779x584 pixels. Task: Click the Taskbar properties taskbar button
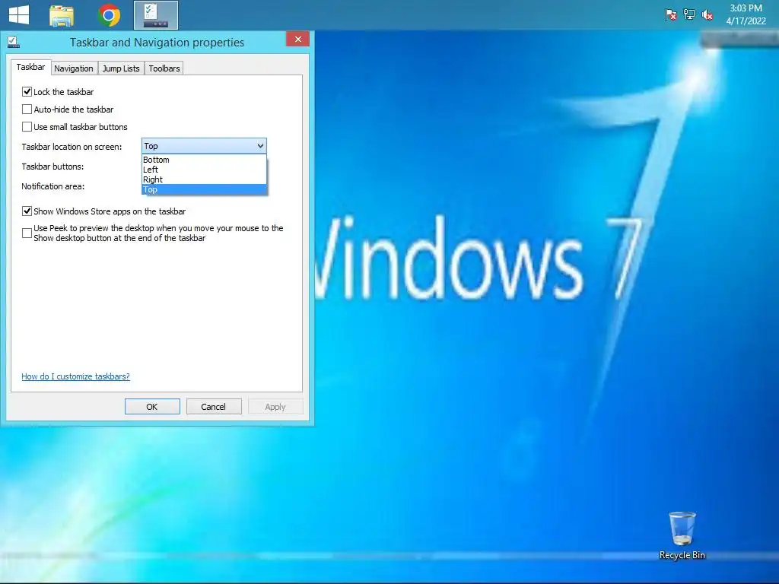click(x=156, y=15)
